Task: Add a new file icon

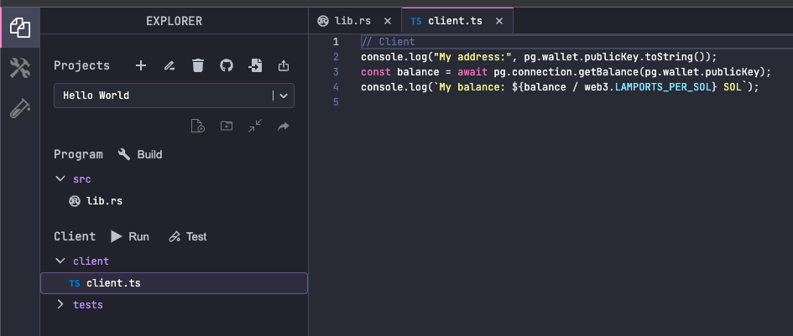Action: coord(198,126)
